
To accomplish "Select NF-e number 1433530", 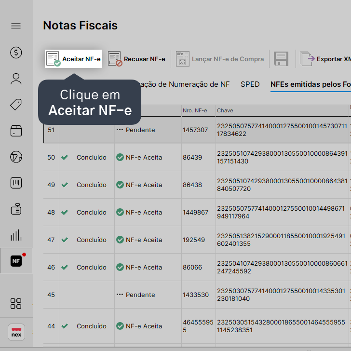I will 196,295.
